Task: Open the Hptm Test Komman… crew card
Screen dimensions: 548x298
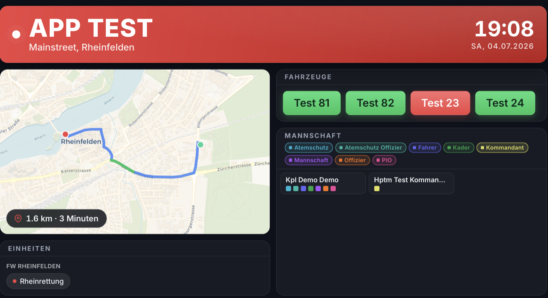Action: click(x=411, y=183)
